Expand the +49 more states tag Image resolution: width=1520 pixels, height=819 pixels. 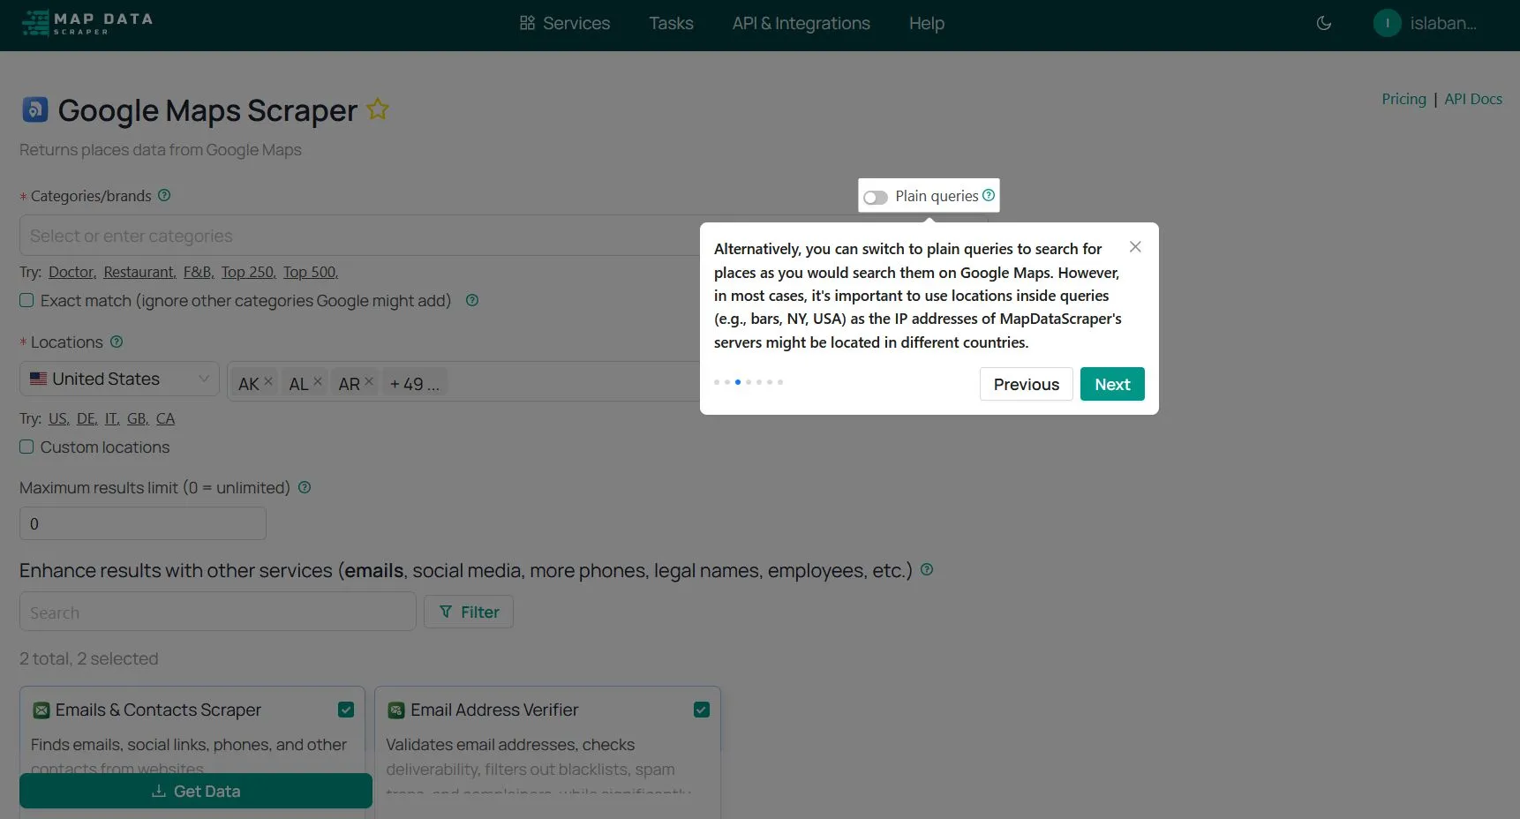pos(415,384)
